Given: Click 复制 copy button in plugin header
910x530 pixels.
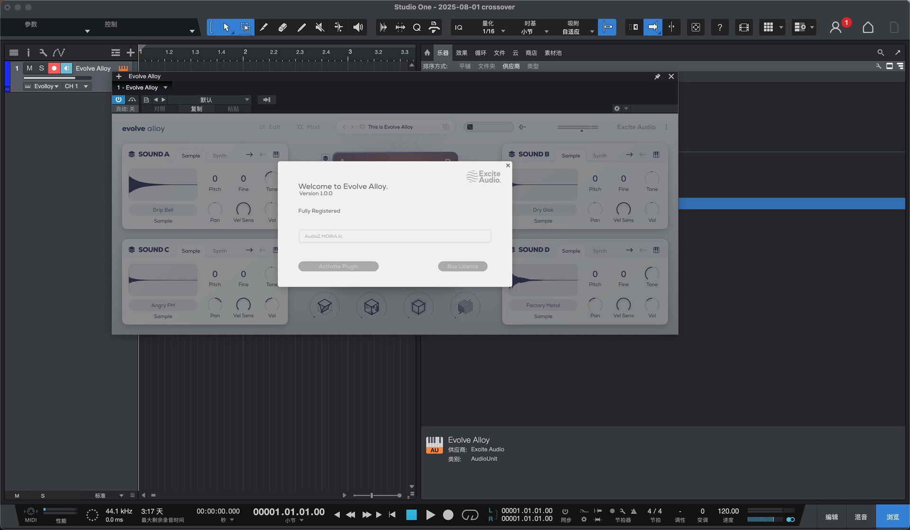Looking at the screenshot, I should tap(196, 109).
